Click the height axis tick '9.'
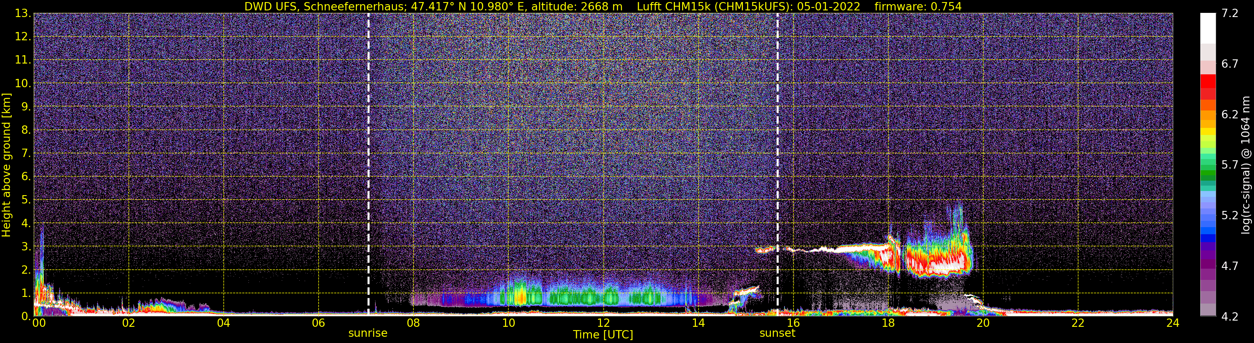 [x=26, y=107]
